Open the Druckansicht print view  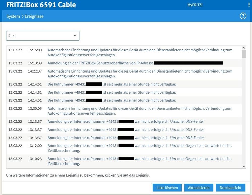231,188
